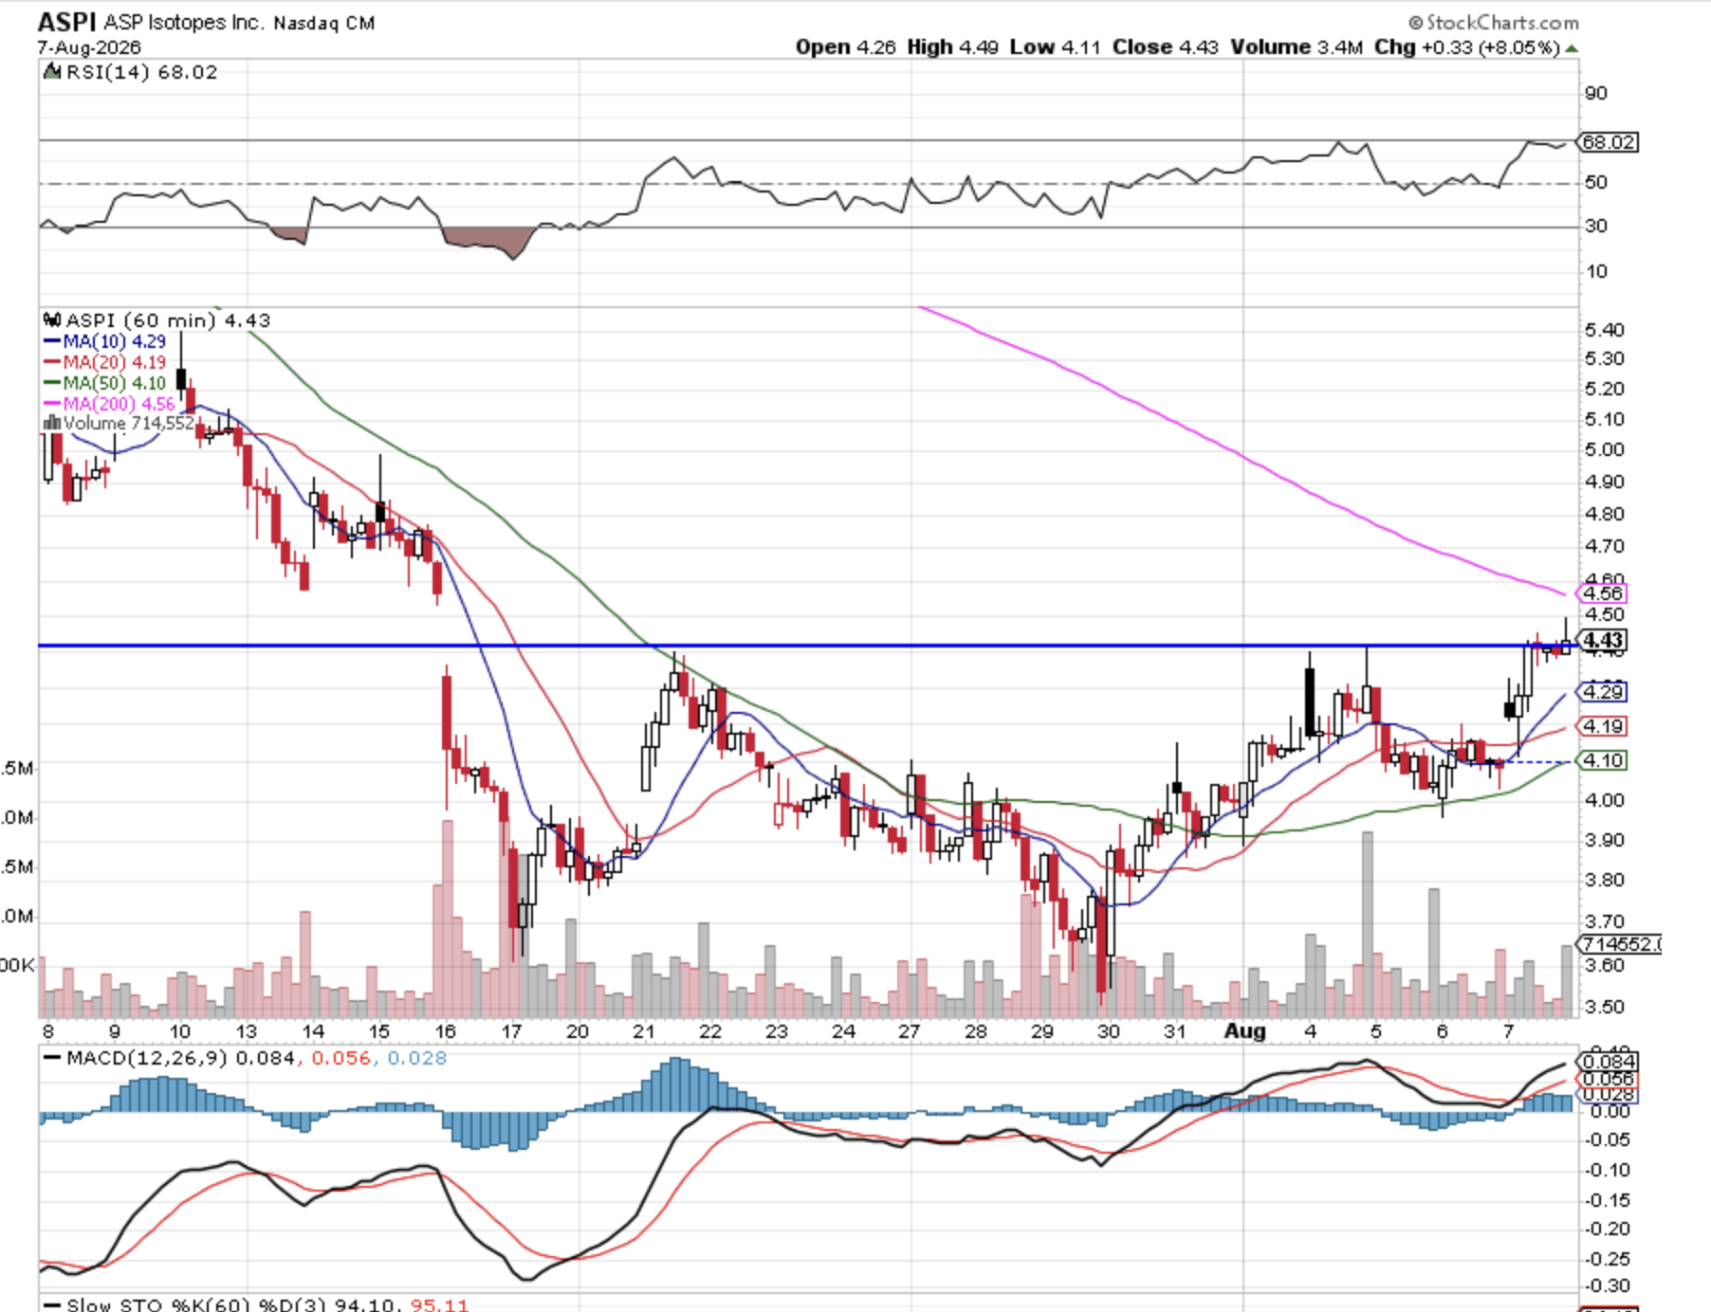The height and width of the screenshot is (1312, 1711).
Task: Select the ASPI ticker symbol title
Action: [x=66, y=22]
